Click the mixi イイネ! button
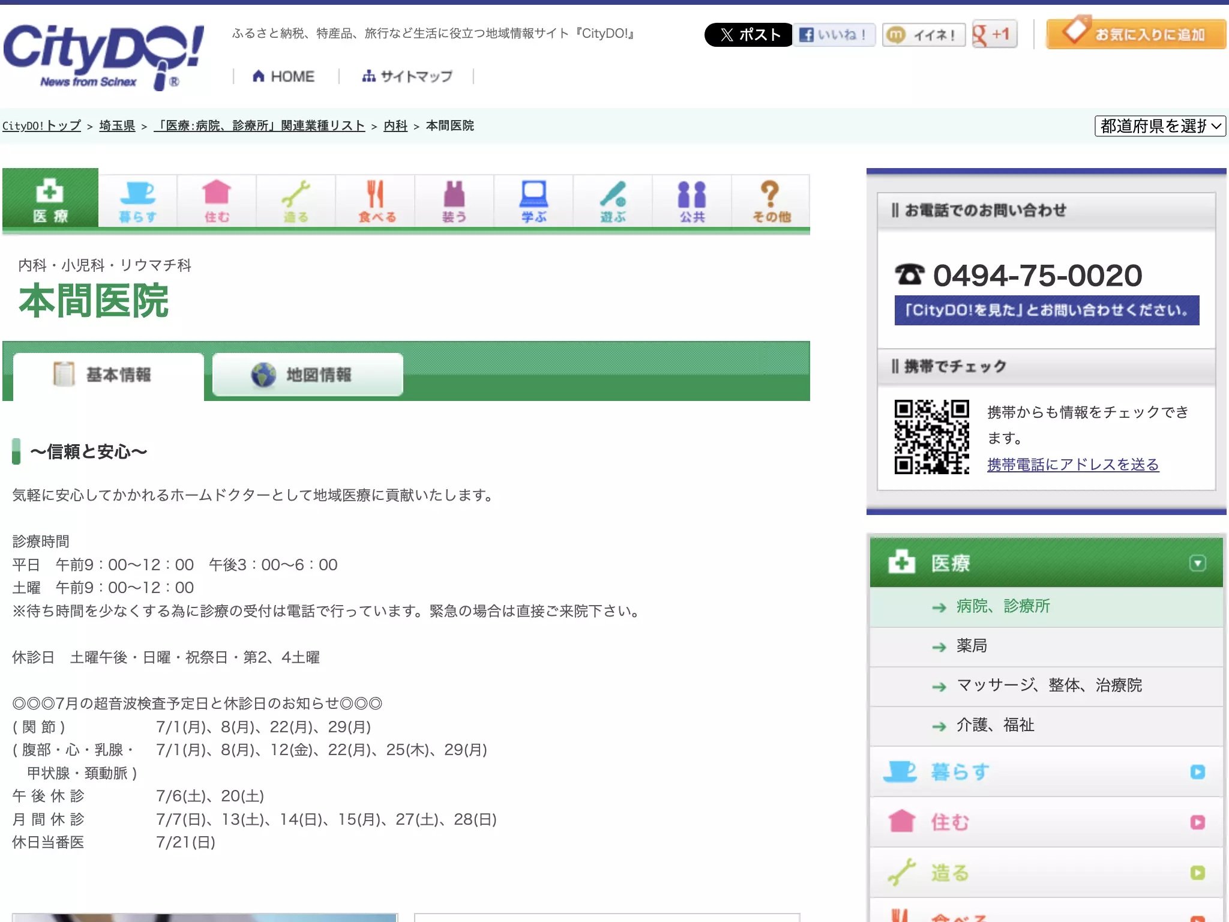The image size is (1229, 922). click(x=924, y=35)
